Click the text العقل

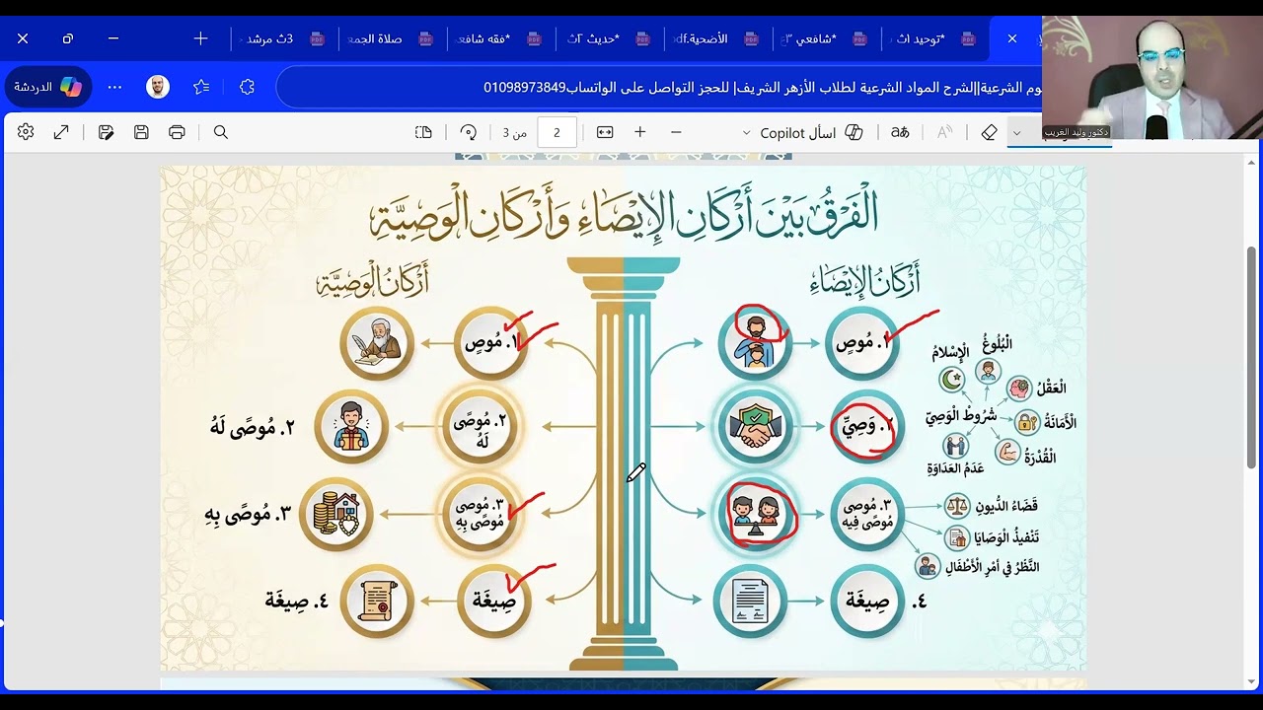click(x=1050, y=389)
